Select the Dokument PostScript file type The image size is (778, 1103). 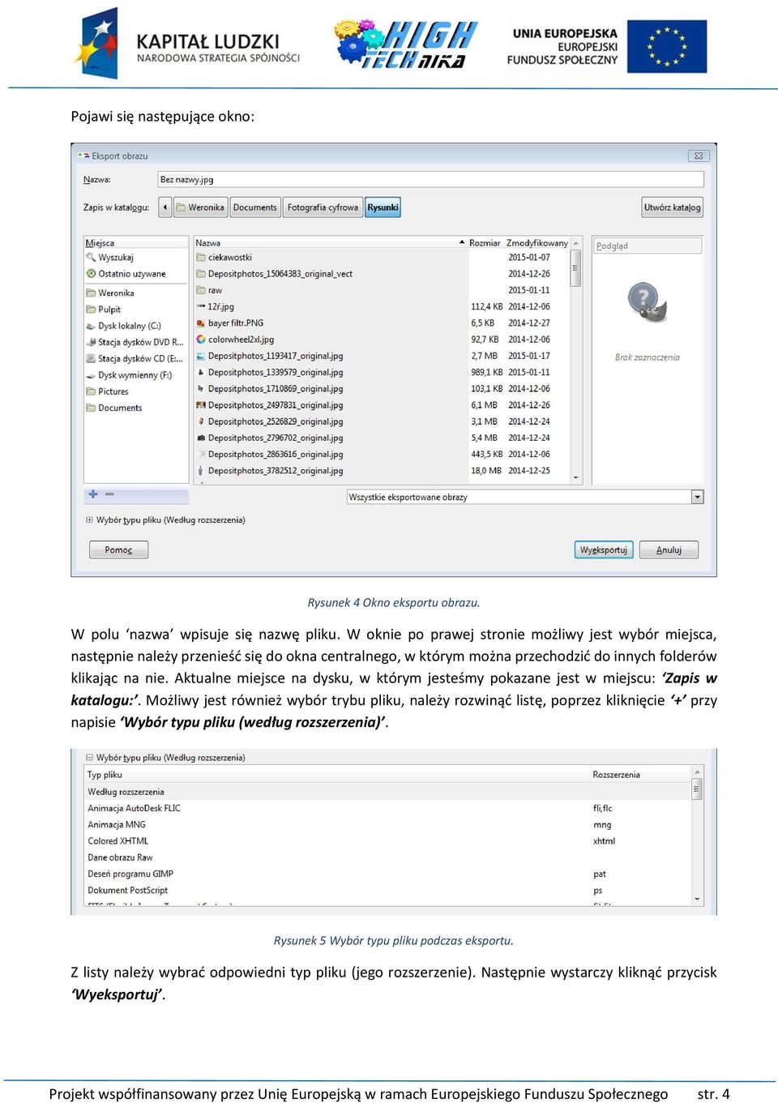click(388, 890)
